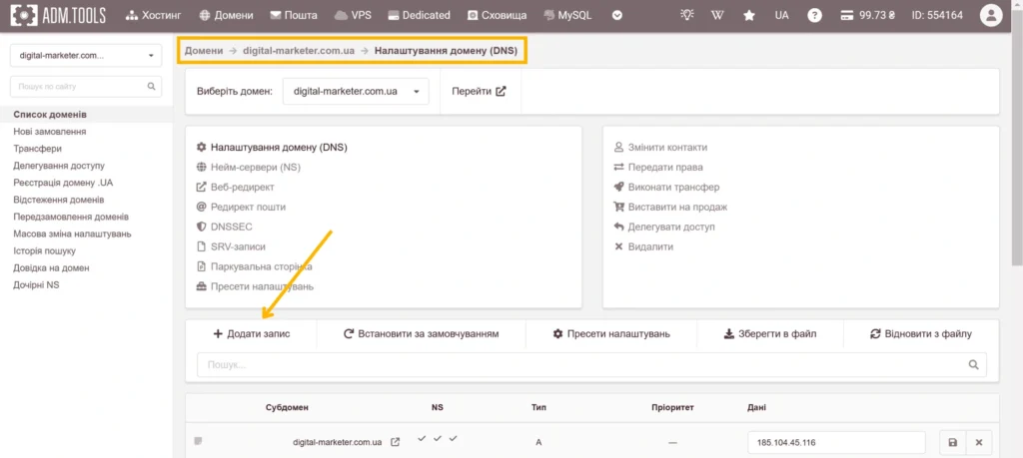
Task: Open the MySQL menu
Action: (x=567, y=15)
